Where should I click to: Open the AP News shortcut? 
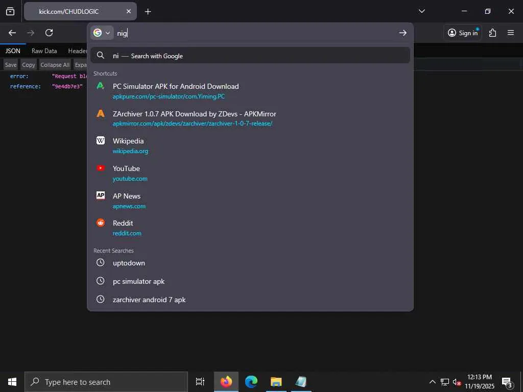pyautogui.click(x=250, y=201)
